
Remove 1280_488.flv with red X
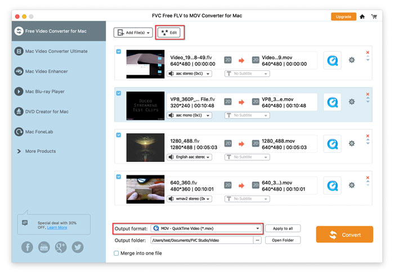coord(368,135)
